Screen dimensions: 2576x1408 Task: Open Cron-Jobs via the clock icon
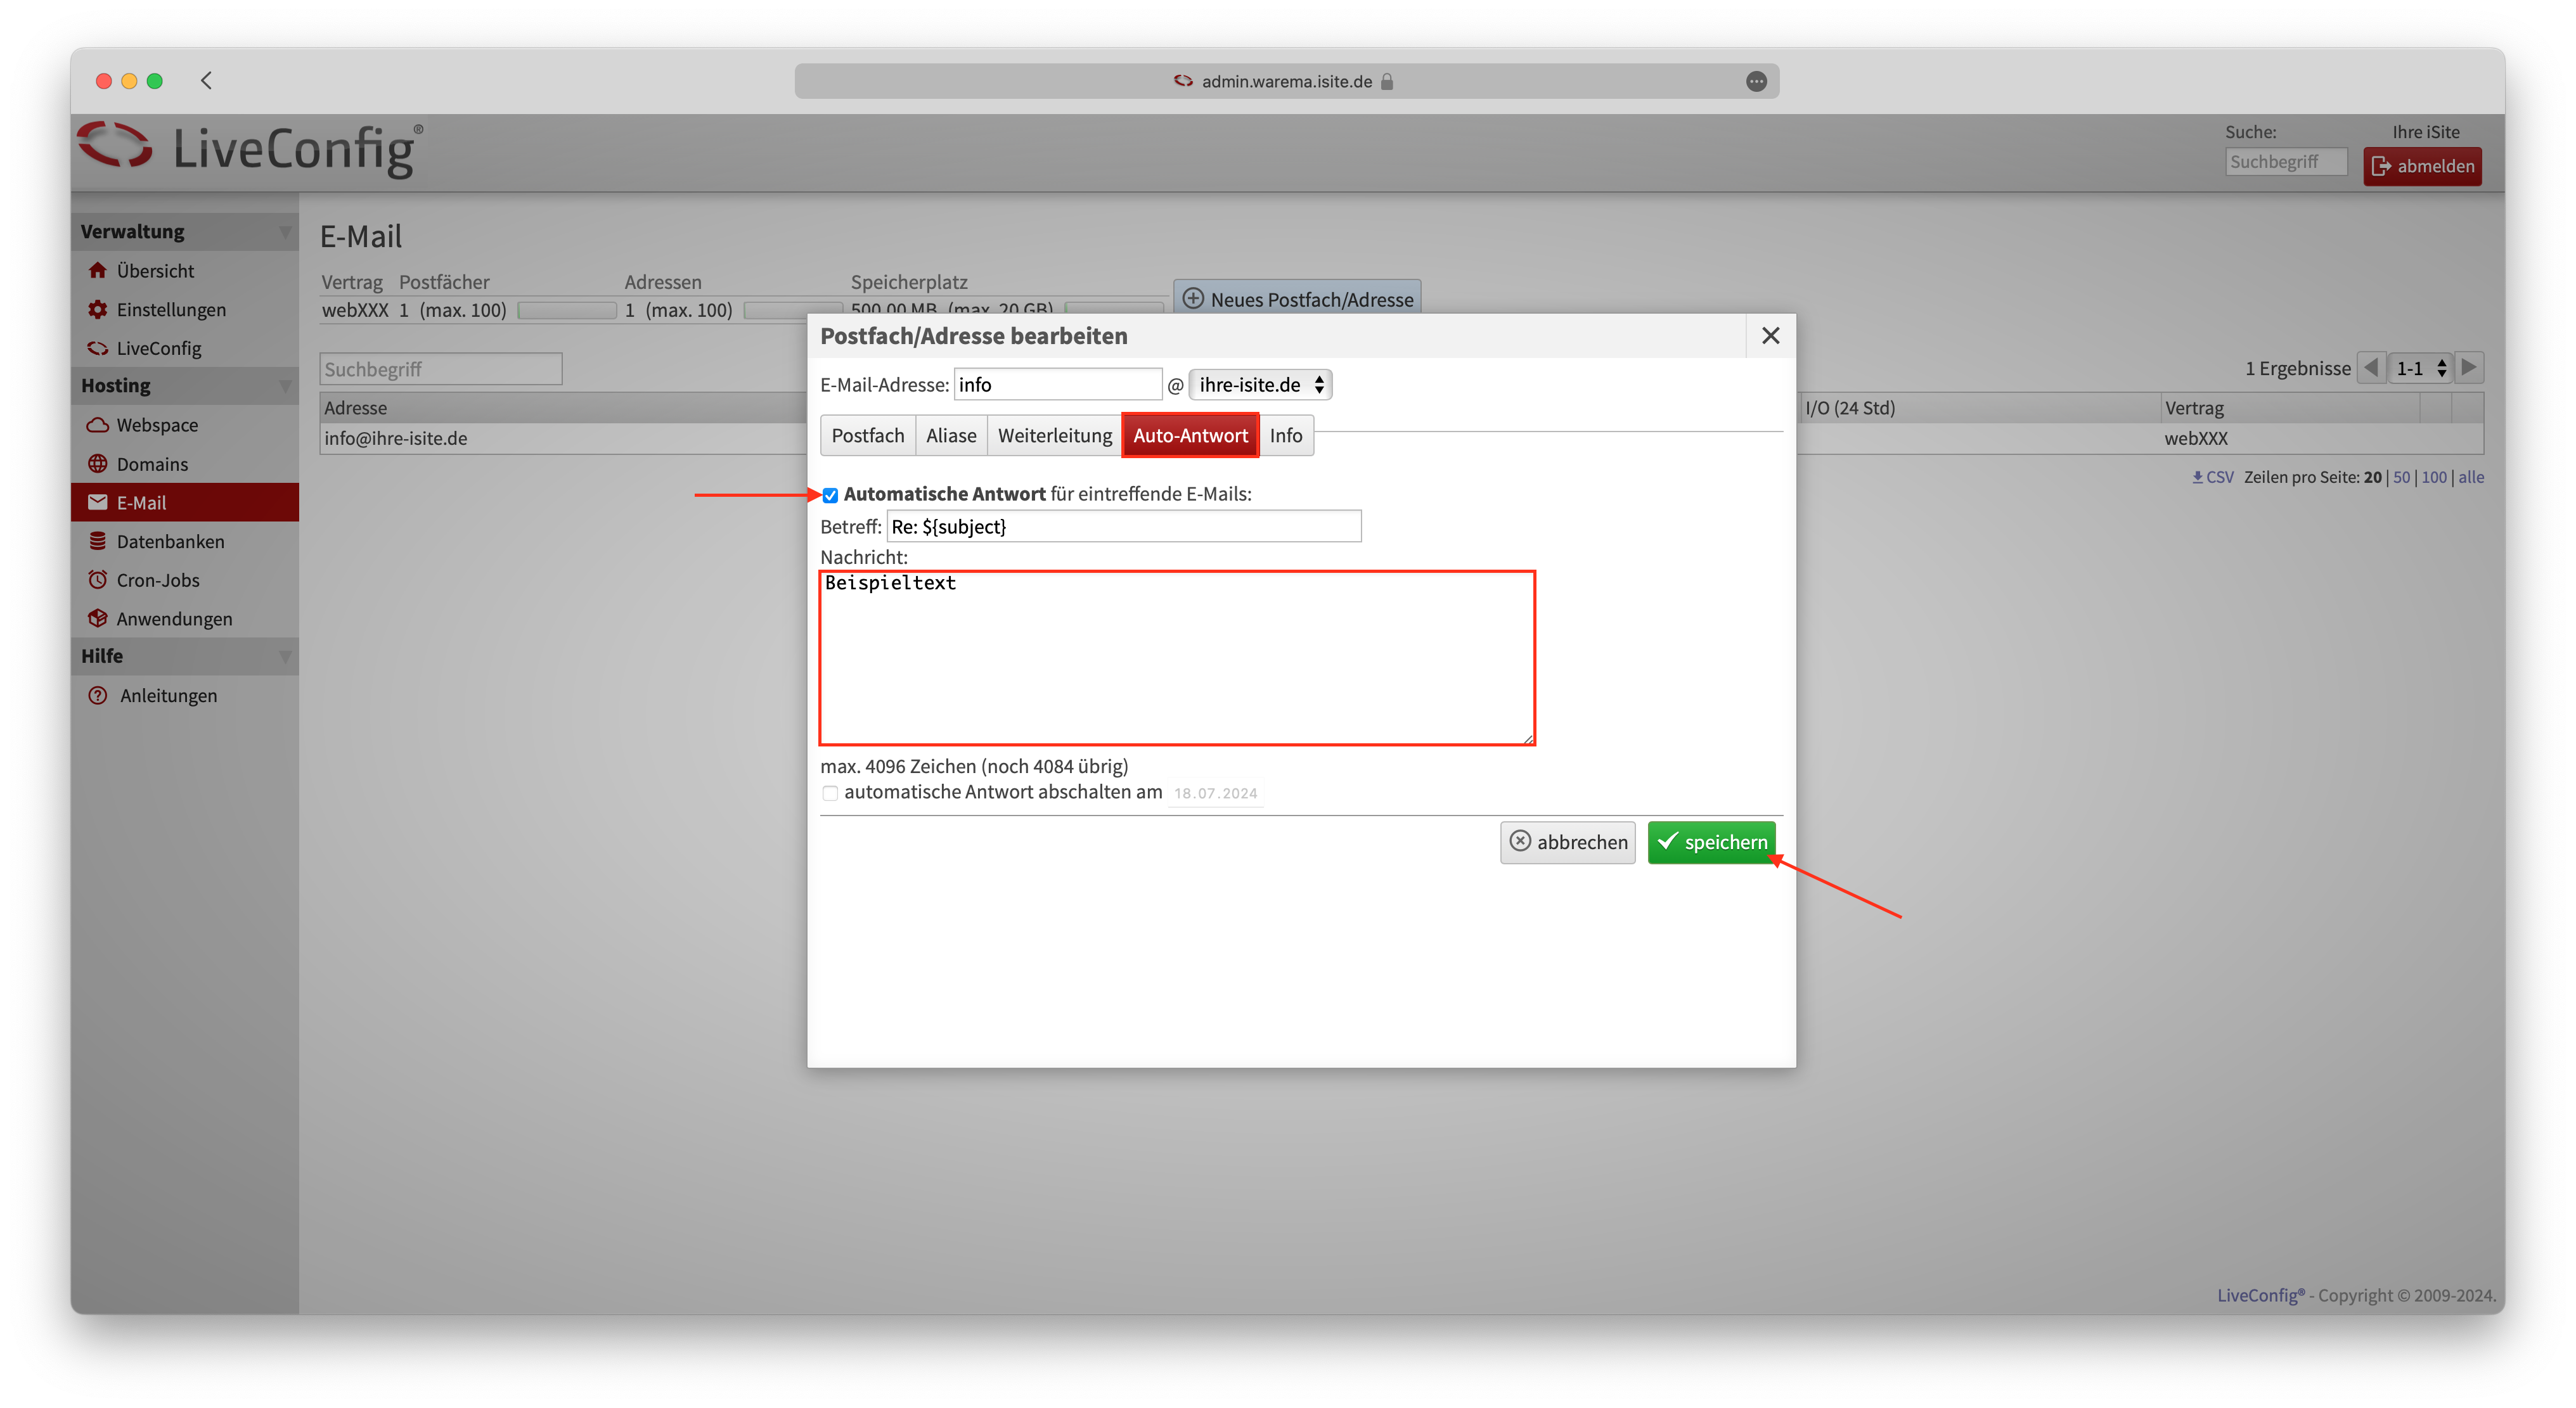click(x=97, y=580)
